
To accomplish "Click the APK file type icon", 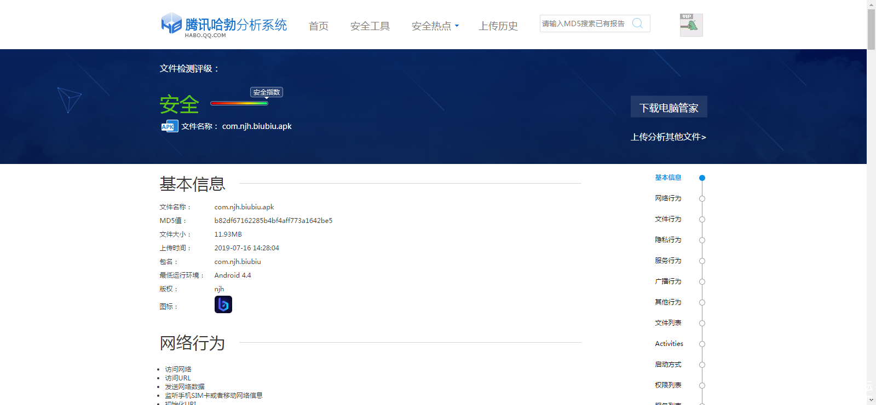I will [x=170, y=126].
